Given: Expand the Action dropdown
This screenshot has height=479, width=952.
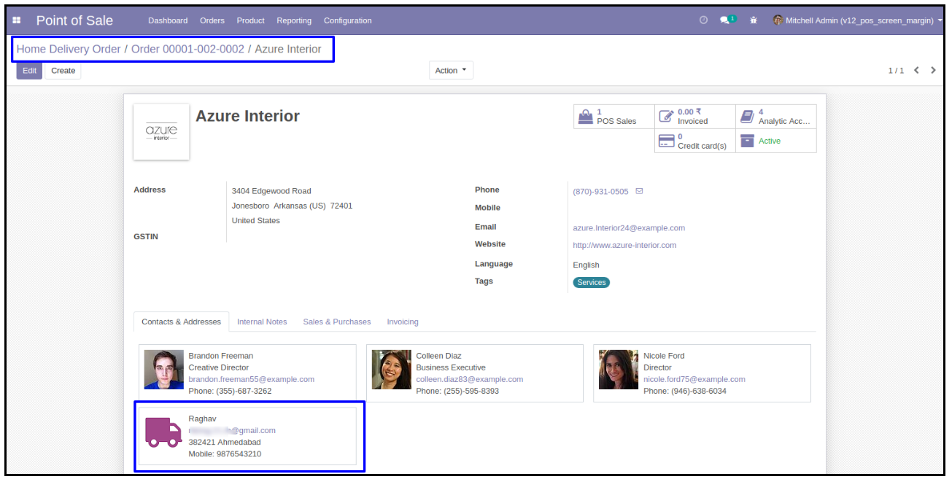Looking at the screenshot, I should tap(451, 71).
